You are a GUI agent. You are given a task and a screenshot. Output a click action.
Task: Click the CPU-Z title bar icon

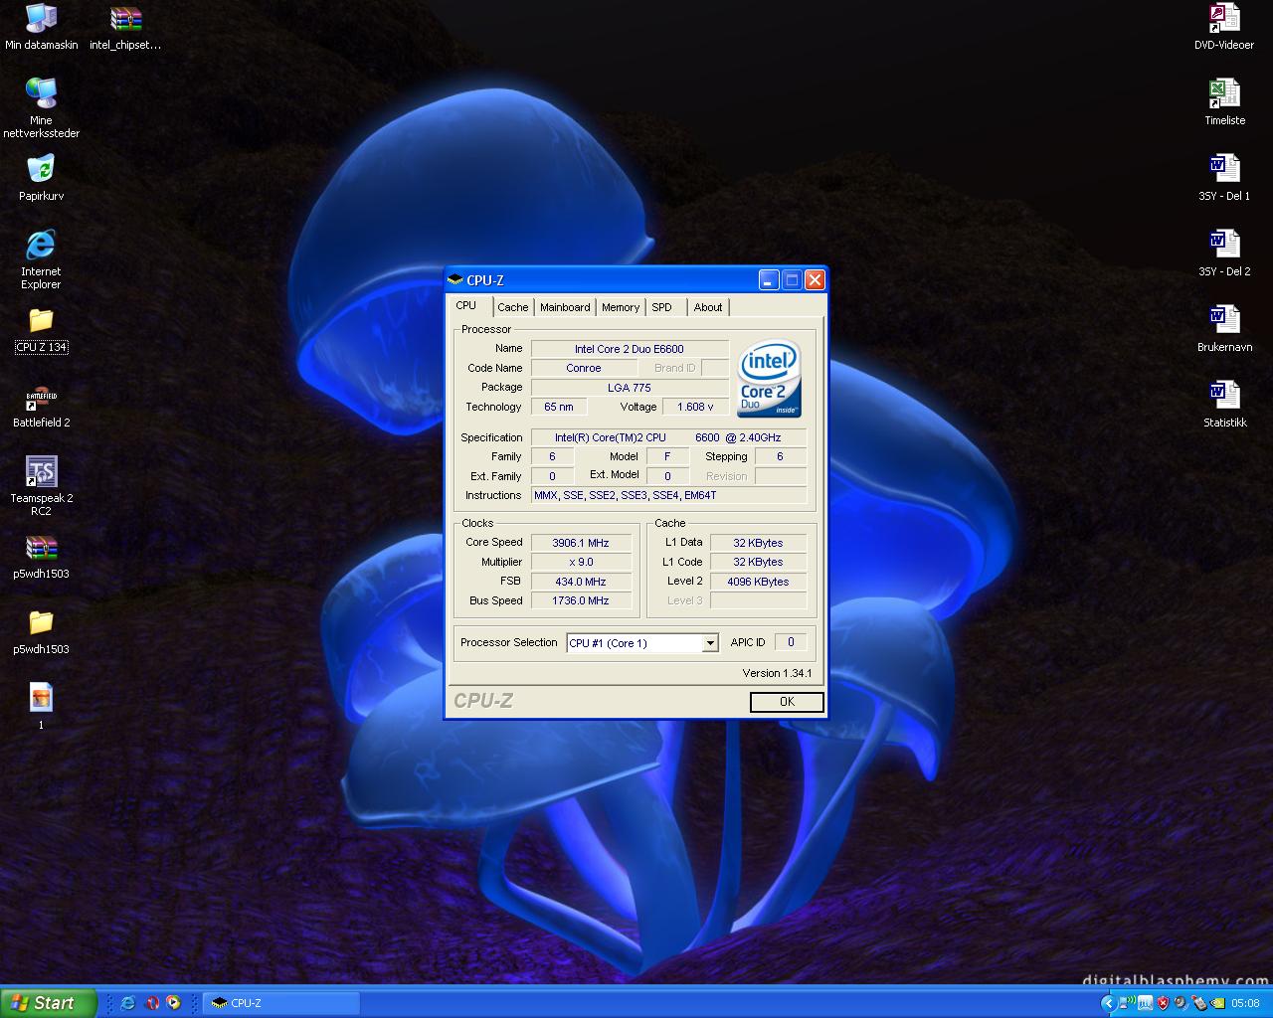coord(455,280)
